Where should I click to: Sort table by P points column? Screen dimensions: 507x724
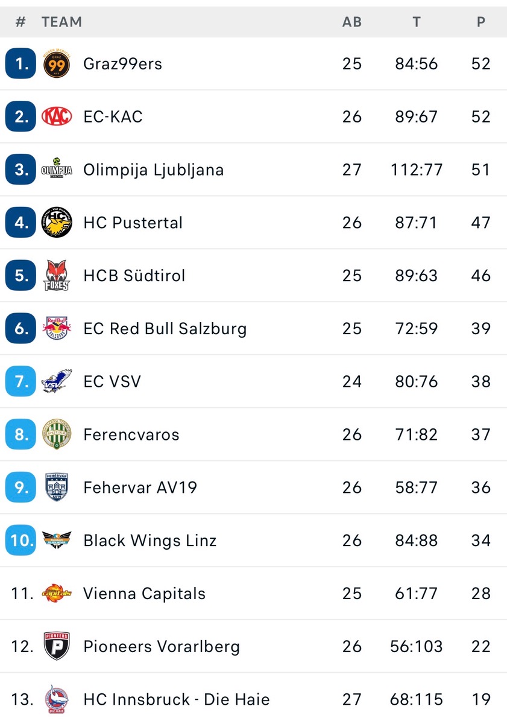480,22
